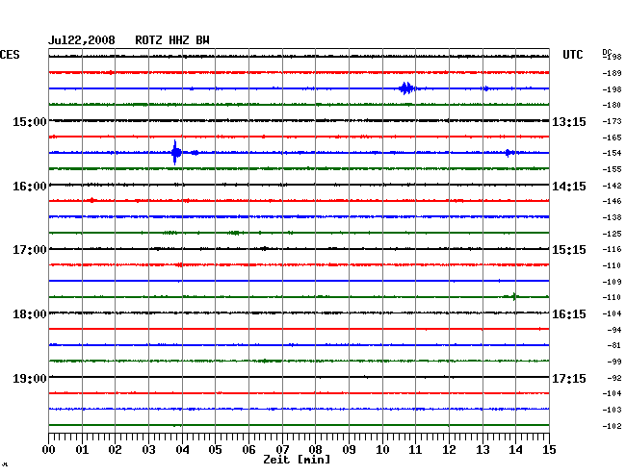626x475 pixels.
Task: Click the 17:15 UTC time label
Action: (x=569, y=378)
